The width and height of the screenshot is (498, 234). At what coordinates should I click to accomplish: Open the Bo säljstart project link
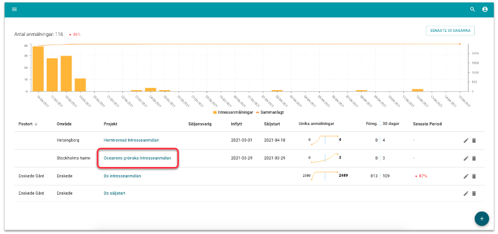[x=114, y=193]
